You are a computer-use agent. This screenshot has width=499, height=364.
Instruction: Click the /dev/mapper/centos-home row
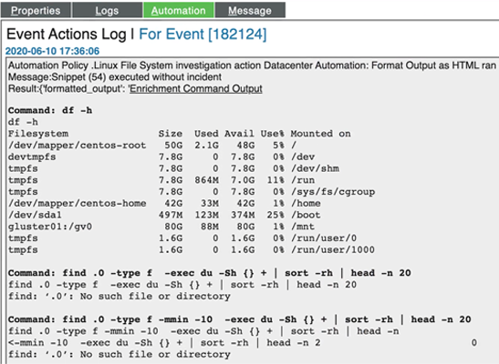(164, 203)
